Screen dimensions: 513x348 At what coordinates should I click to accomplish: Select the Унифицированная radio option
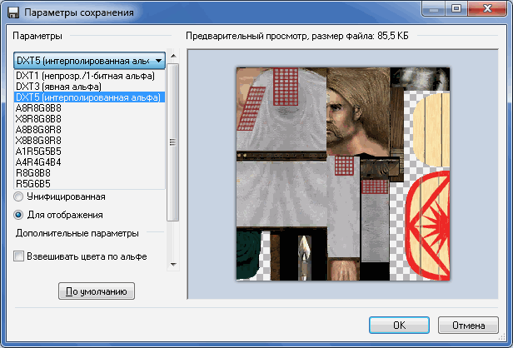click(18, 196)
